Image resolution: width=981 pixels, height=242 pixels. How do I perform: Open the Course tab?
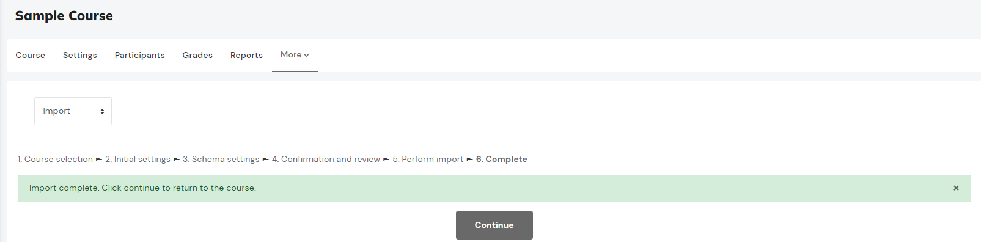(31, 55)
